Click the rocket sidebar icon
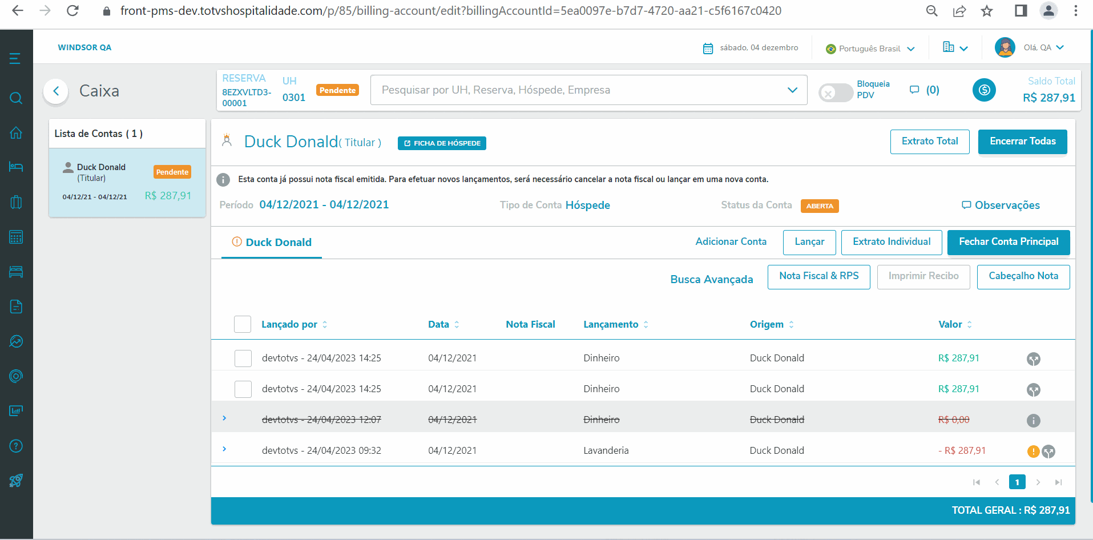The height and width of the screenshot is (540, 1093). [16, 481]
